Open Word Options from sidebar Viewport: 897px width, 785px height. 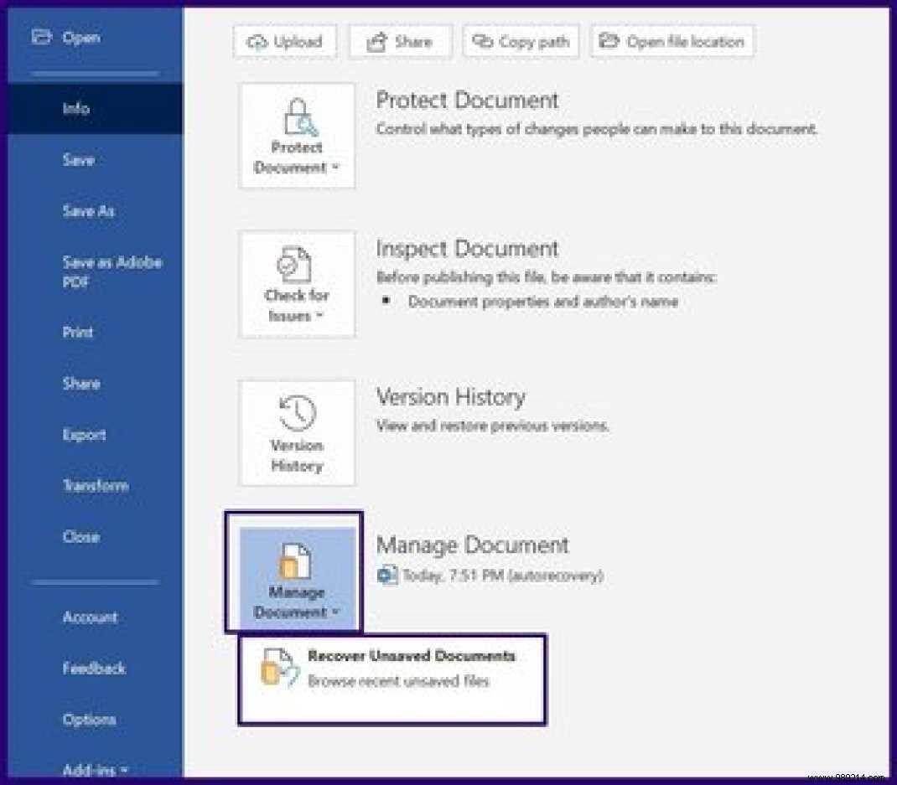pyautogui.click(x=89, y=719)
